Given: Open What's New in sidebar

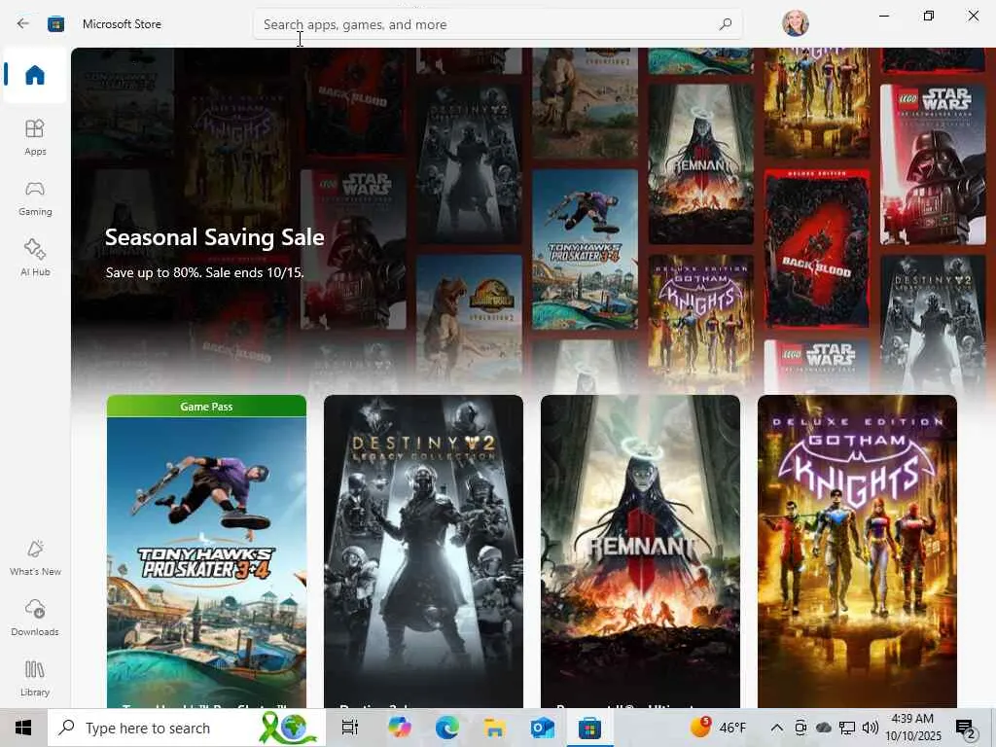Looking at the screenshot, I should click(x=35, y=557).
